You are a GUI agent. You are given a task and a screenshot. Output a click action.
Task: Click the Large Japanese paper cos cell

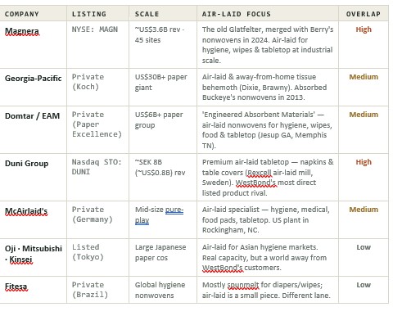pos(163,258)
